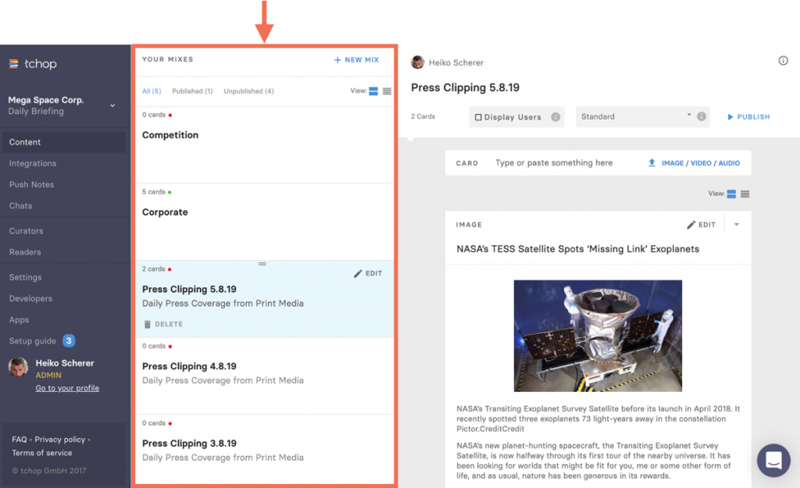
Task: Click the '2 Cards' count label
Action: 423,117
